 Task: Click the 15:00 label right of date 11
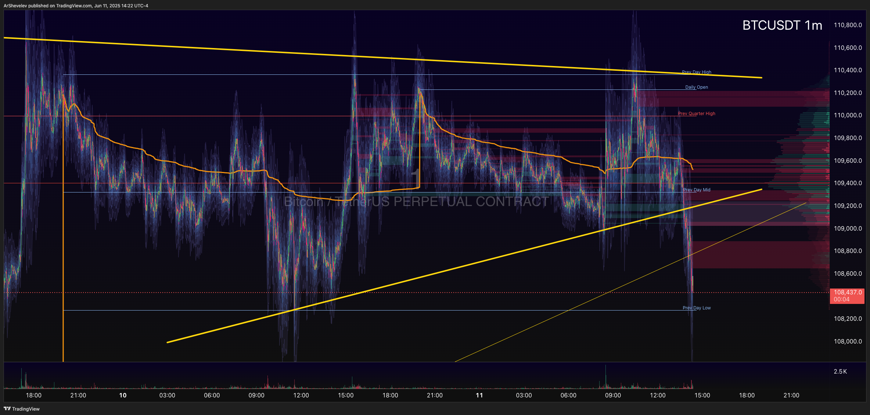(702, 395)
